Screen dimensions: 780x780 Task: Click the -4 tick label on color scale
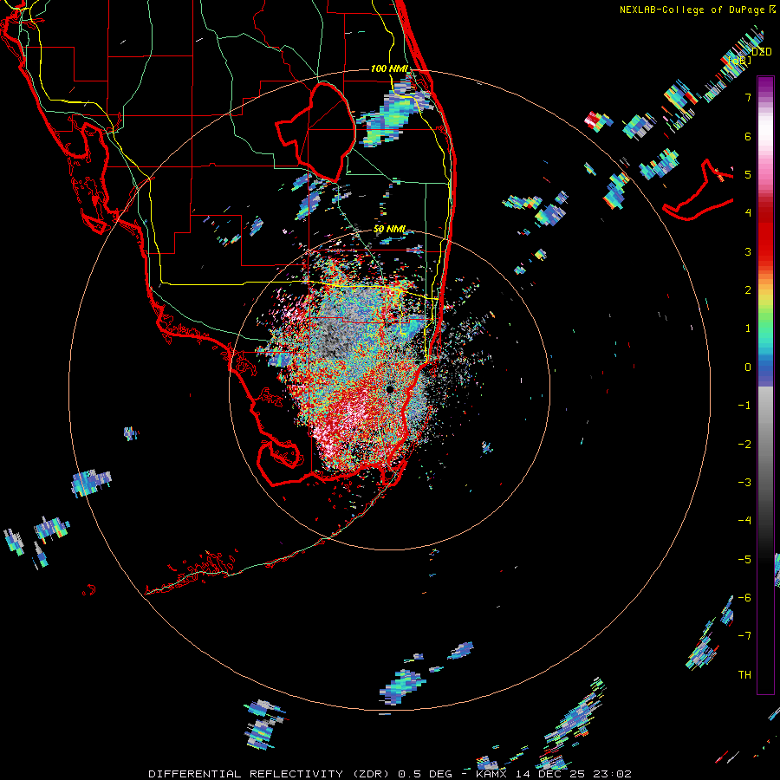744,521
